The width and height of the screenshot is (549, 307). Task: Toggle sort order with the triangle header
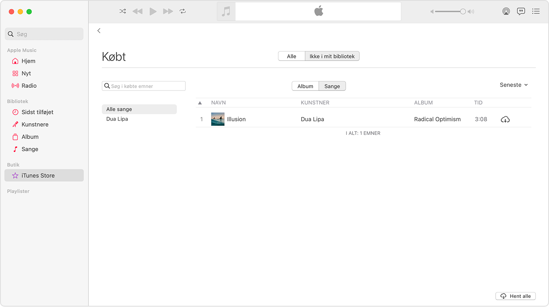200,103
